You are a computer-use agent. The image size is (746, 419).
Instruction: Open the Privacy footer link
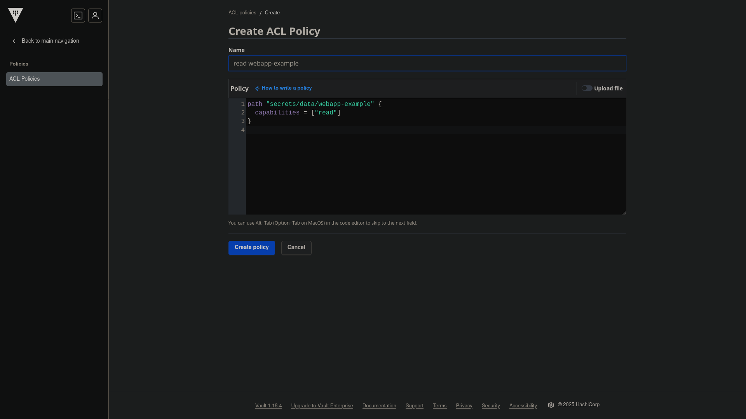464,405
